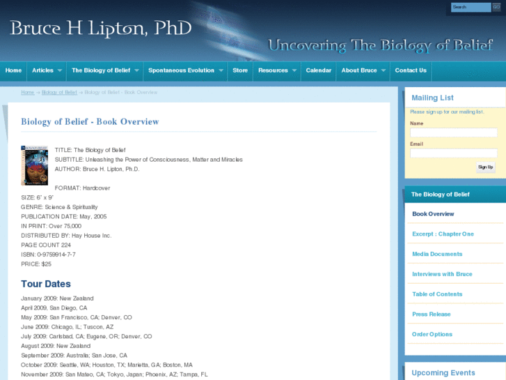The image size is (506, 380).
Task: Click the June 2009: Chicago, IL; Tuscon, AZ line
Action: [67, 327]
